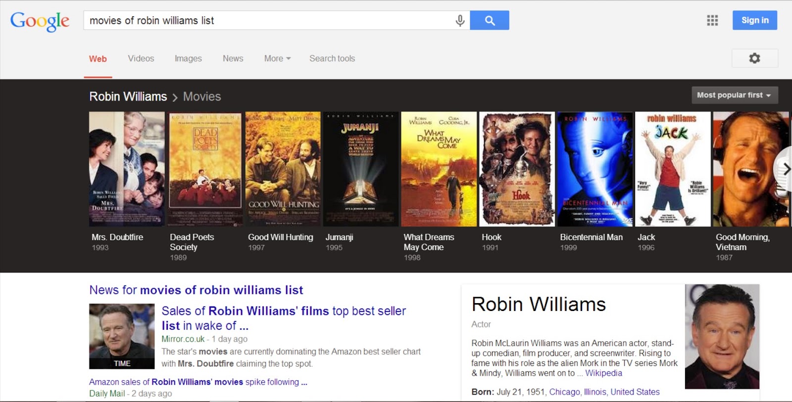Click the Dead Poets Society title
Image resolution: width=792 pixels, height=402 pixels.
pyautogui.click(x=192, y=242)
